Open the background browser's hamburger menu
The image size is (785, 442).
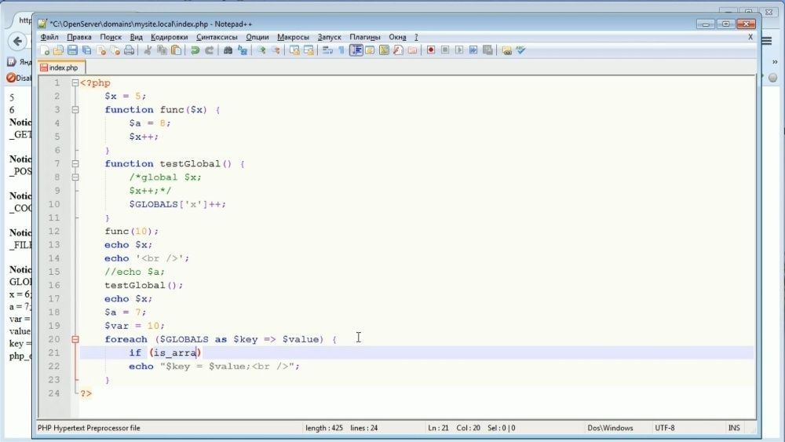(x=767, y=41)
